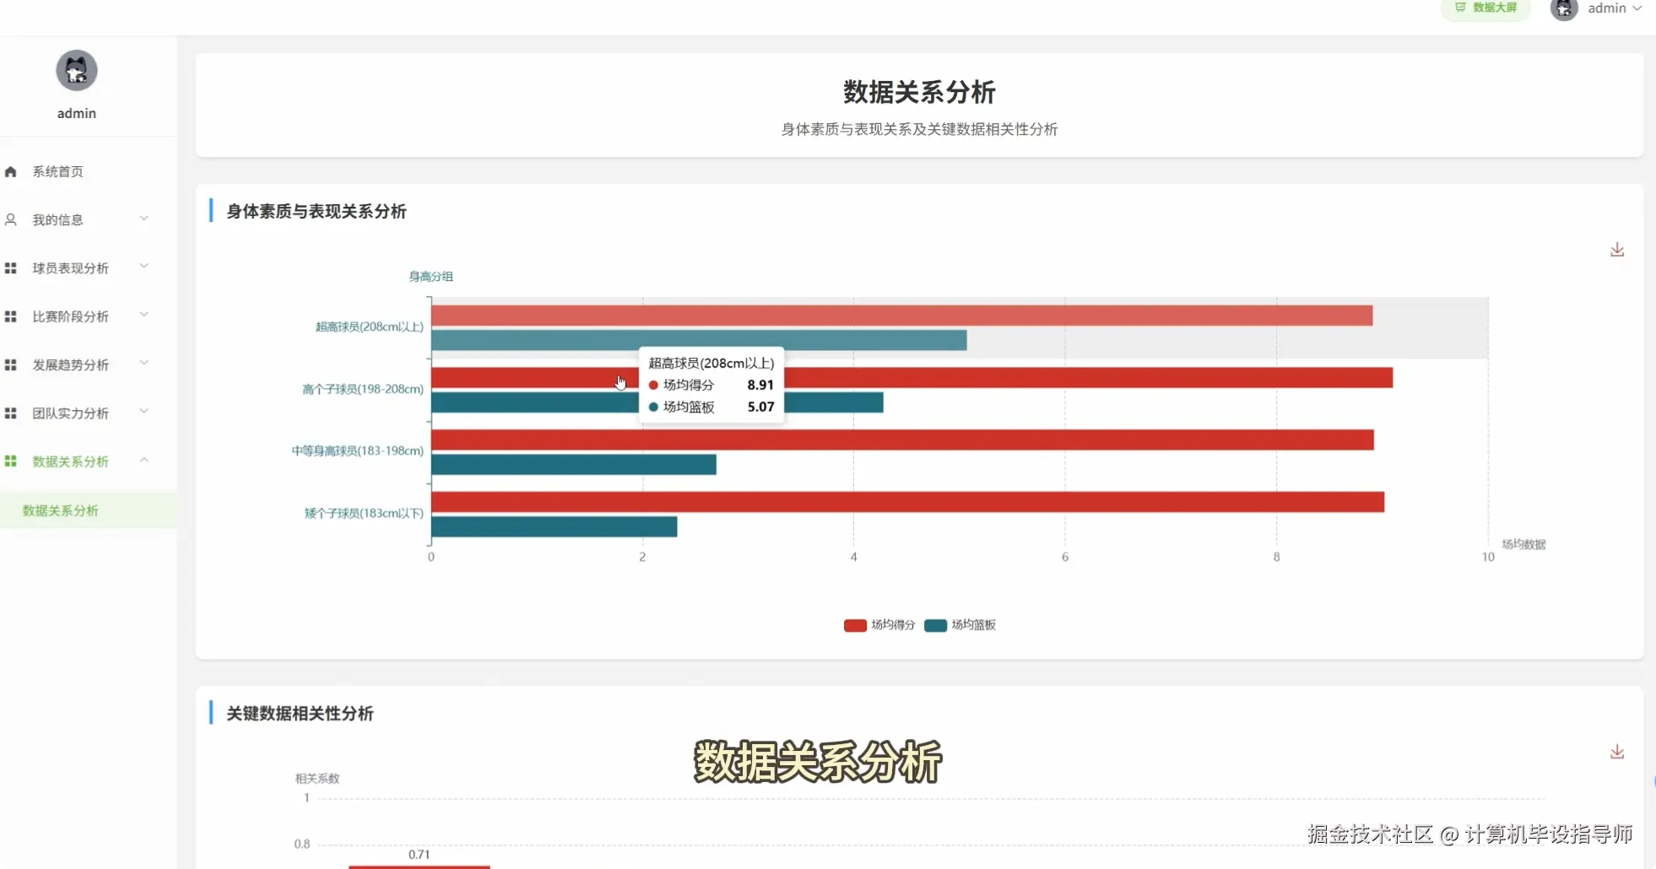This screenshot has height=869, width=1656.
Task: Open the admin account dropdown
Action: pos(1614,8)
